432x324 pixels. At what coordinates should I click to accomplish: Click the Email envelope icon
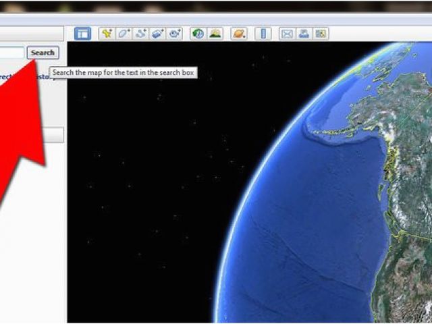click(287, 34)
